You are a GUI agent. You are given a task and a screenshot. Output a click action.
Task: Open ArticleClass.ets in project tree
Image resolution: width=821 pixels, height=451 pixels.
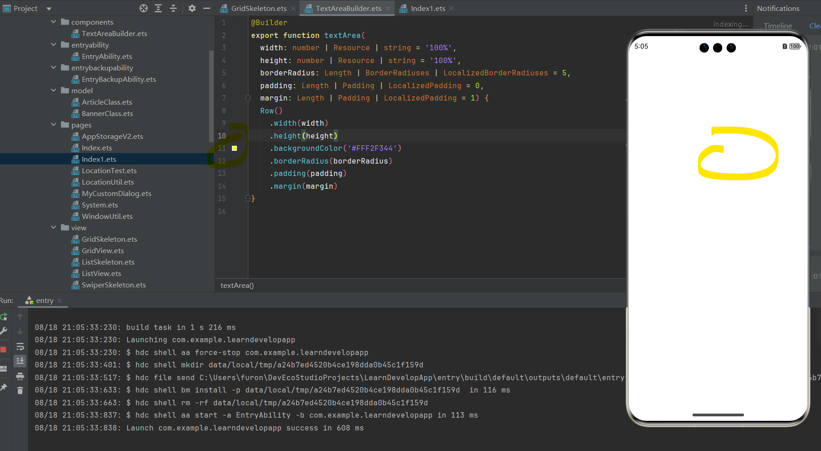(107, 102)
